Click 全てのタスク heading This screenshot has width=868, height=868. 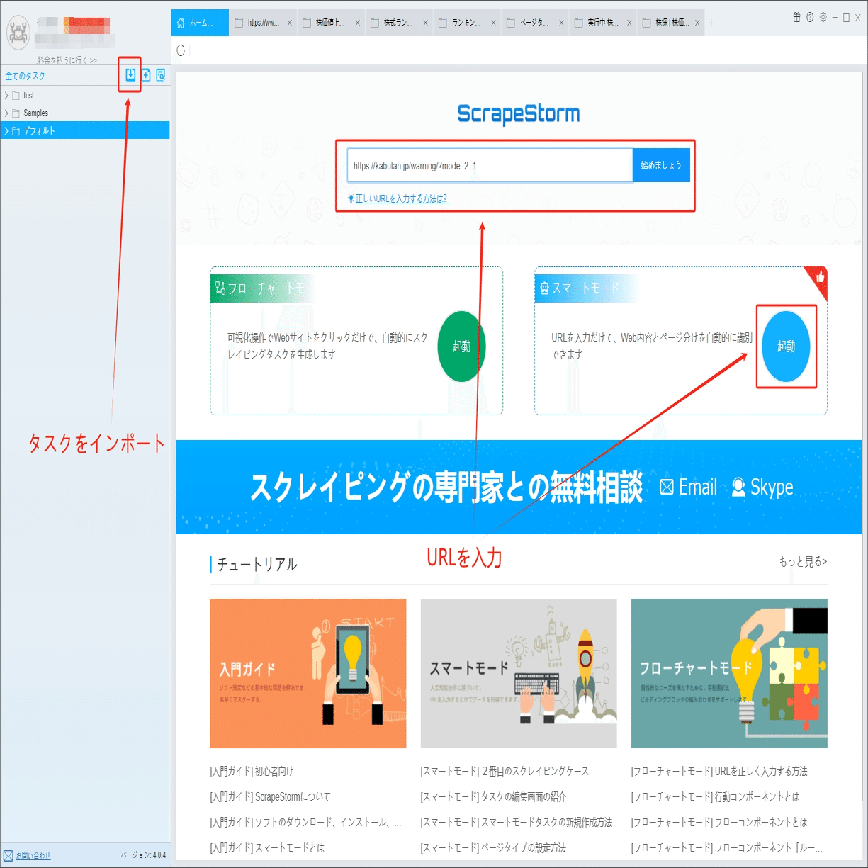click(x=25, y=76)
